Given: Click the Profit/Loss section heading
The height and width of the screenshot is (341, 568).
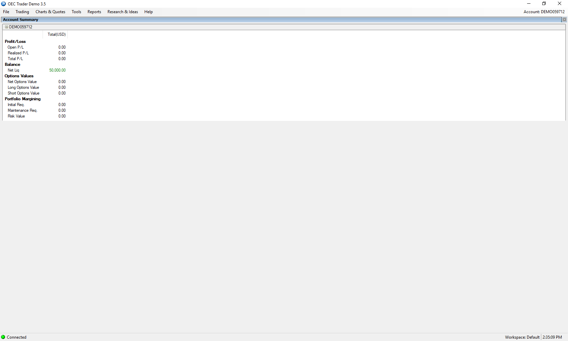Looking at the screenshot, I should pyautogui.click(x=15, y=42).
